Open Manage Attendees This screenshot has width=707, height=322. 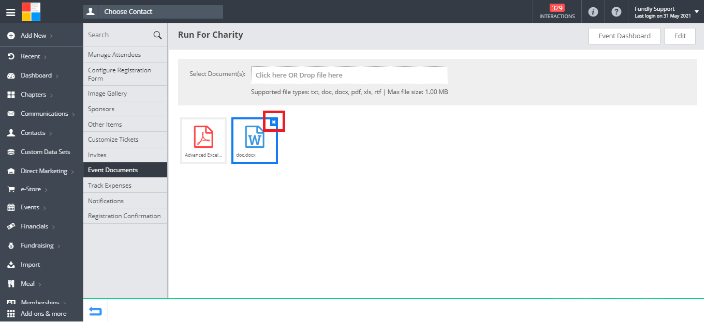tap(125, 55)
